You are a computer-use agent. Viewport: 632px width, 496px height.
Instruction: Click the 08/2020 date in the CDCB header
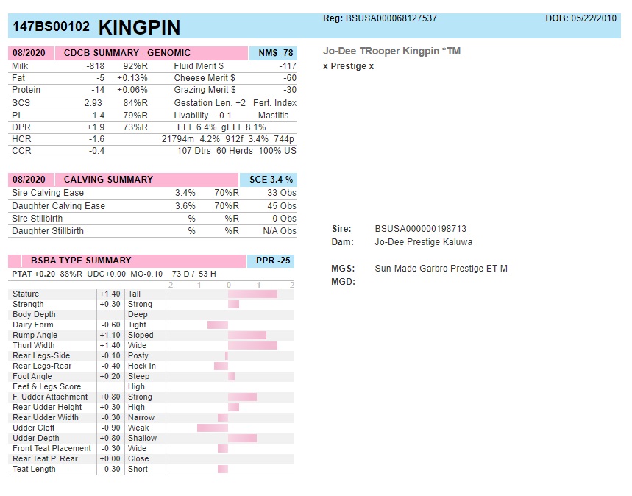coord(29,53)
